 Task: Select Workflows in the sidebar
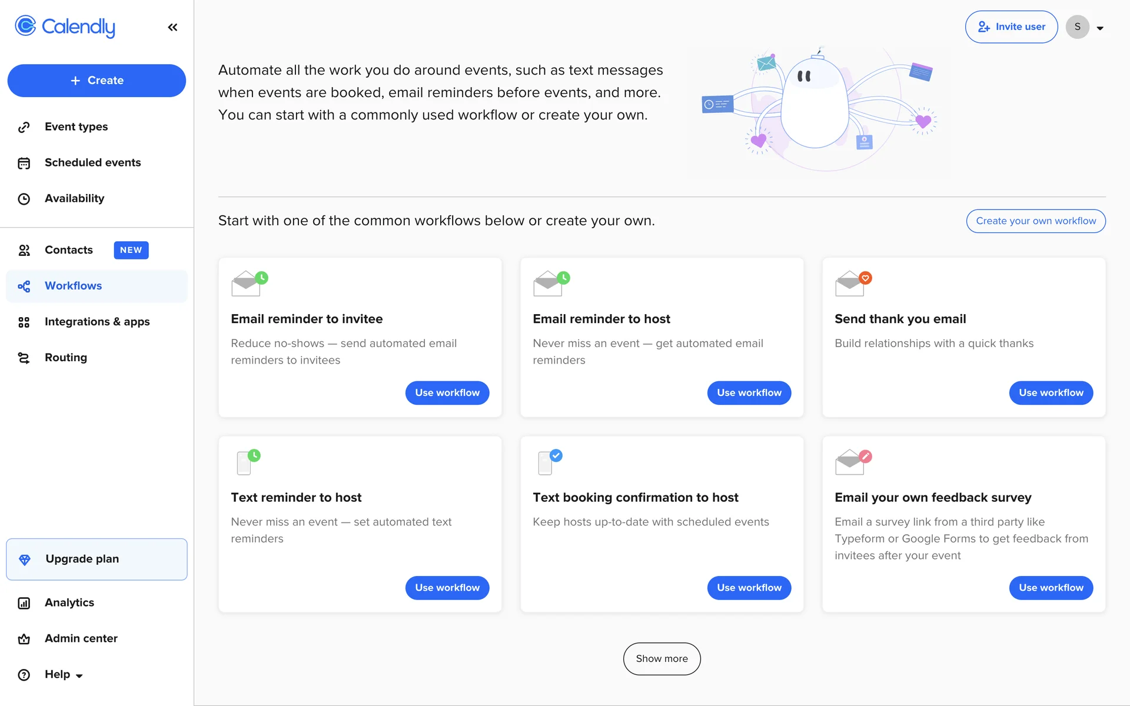click(x=74, y=286)
